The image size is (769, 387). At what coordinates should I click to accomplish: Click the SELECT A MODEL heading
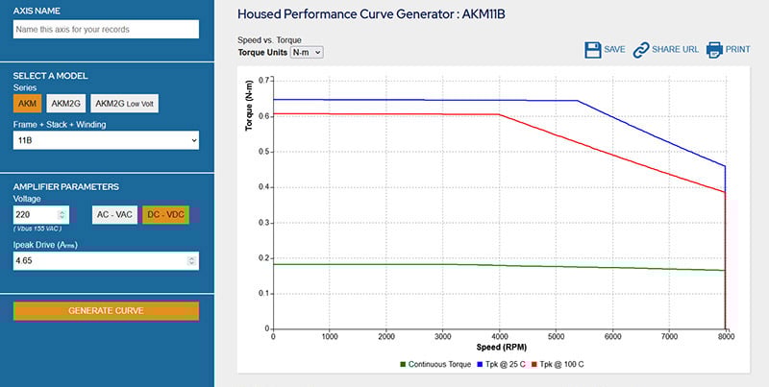click(x=51, y=76)
